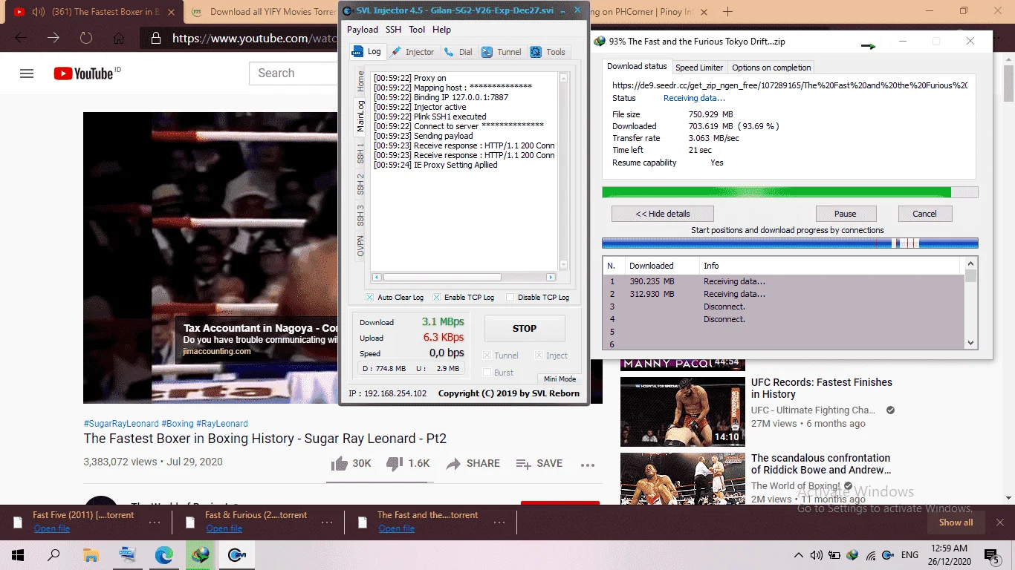Reload the YouTube page
The height and width of the screenshot is (570, 1015).
pos(86,38)
